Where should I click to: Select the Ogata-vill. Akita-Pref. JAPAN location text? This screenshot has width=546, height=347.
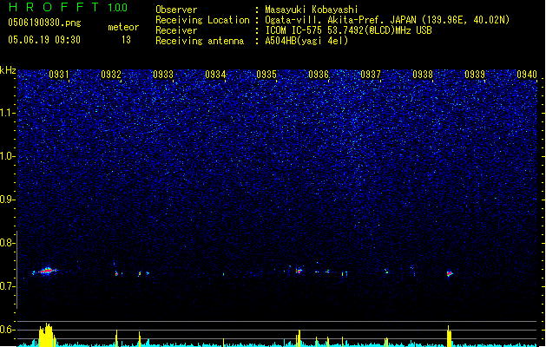pyautogui.click(x=387, y=20)
